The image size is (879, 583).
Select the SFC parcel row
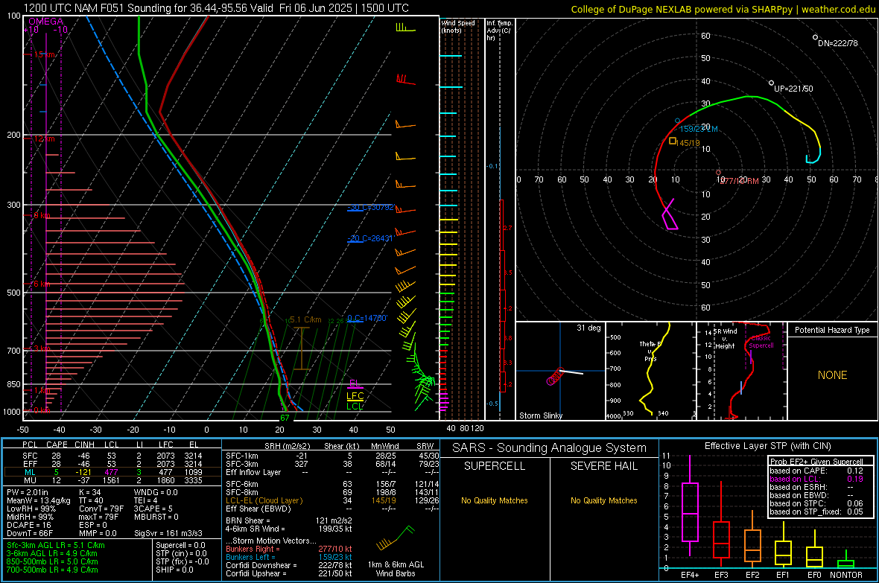coord(112,456)
